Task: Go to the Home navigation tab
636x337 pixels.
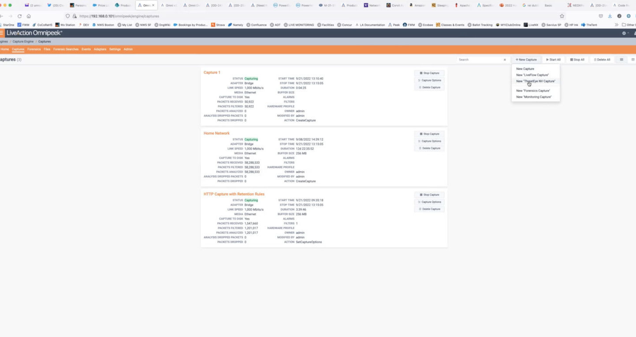Action: click(5, 49)
